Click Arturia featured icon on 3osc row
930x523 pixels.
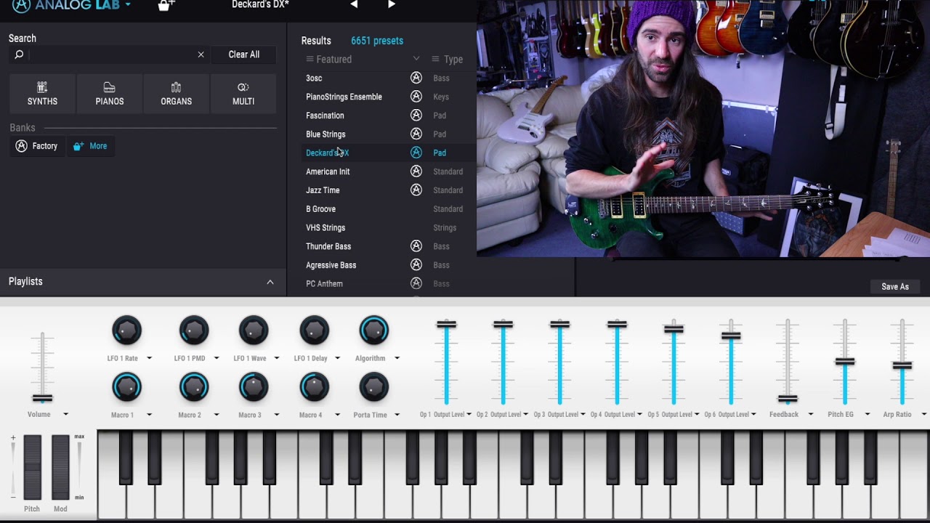click(x=416, y=78)
